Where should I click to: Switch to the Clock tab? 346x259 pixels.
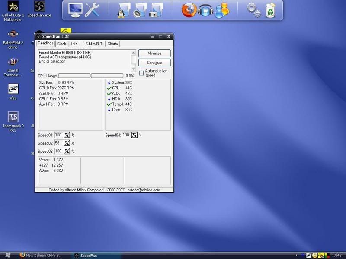61,44
